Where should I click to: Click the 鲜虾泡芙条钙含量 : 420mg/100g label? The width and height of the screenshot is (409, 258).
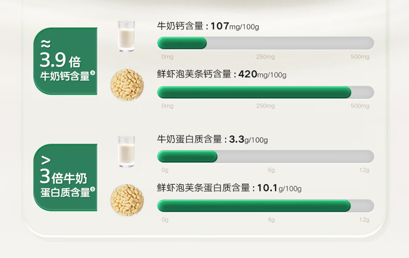click(222, 74)
